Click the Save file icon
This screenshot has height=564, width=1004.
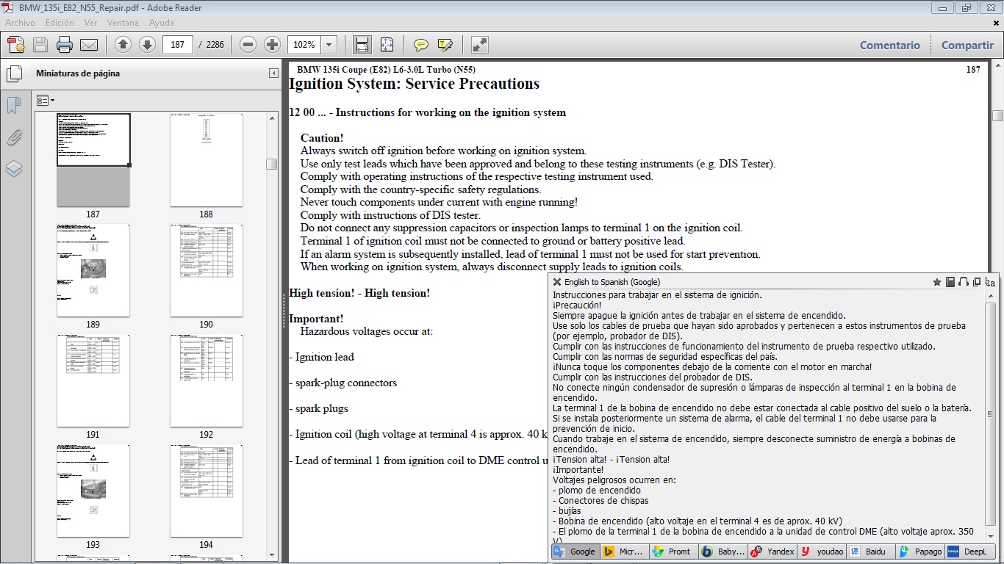pyautogui.click(x=40, y=45)
